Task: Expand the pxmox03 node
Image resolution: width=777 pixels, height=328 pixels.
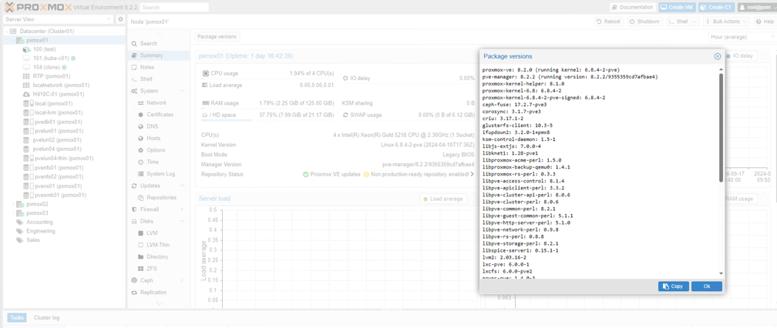Action: pos(13,213)
